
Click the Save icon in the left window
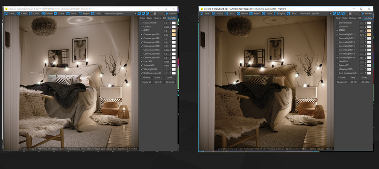click(x=6, y=13)
